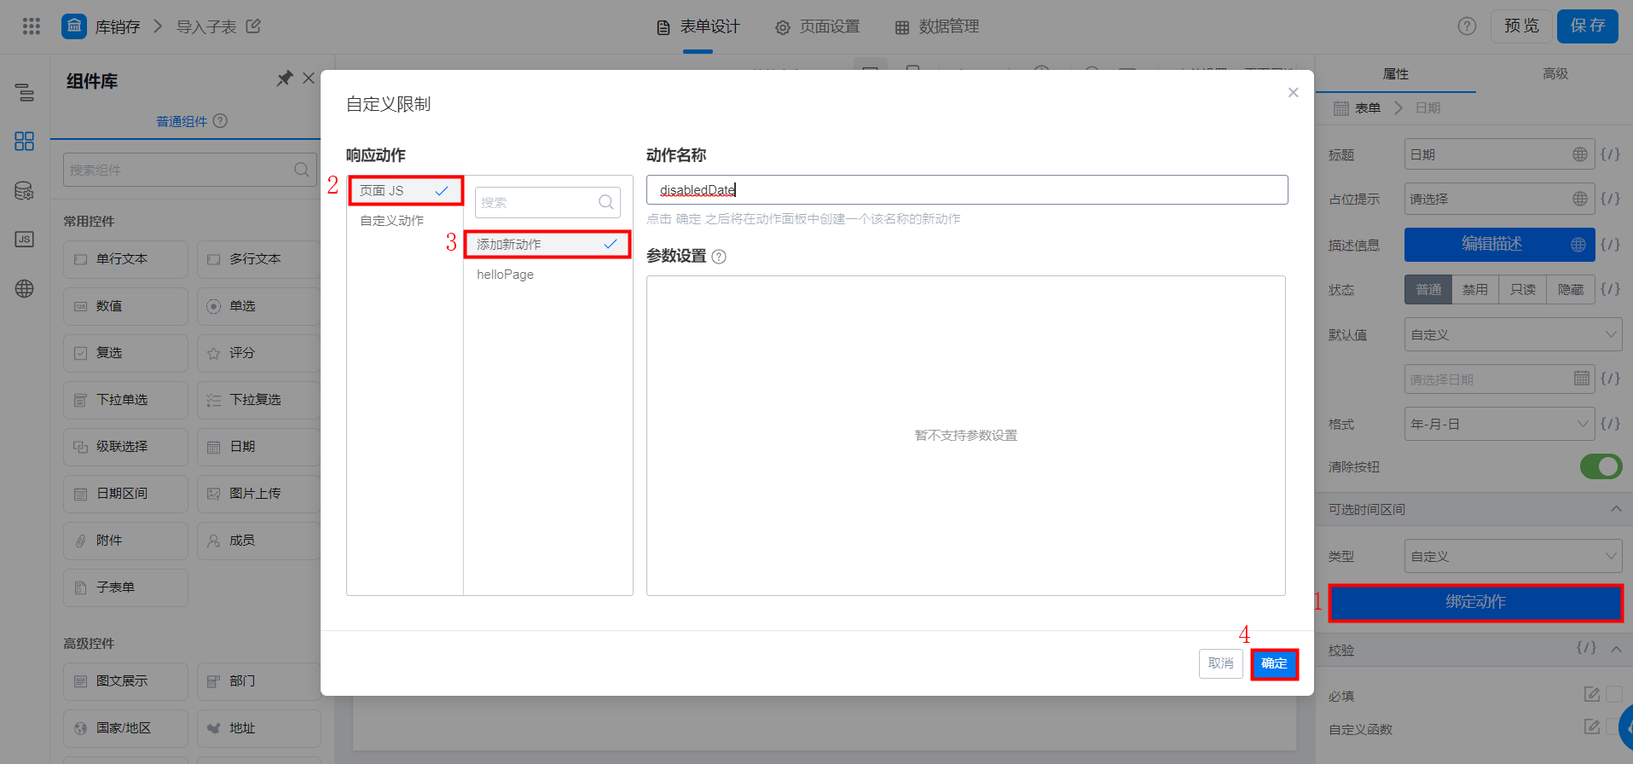Collapse the 校验 section
Image resolution: width=1633 pixels, height=764 pixels.
point(1615,650)
